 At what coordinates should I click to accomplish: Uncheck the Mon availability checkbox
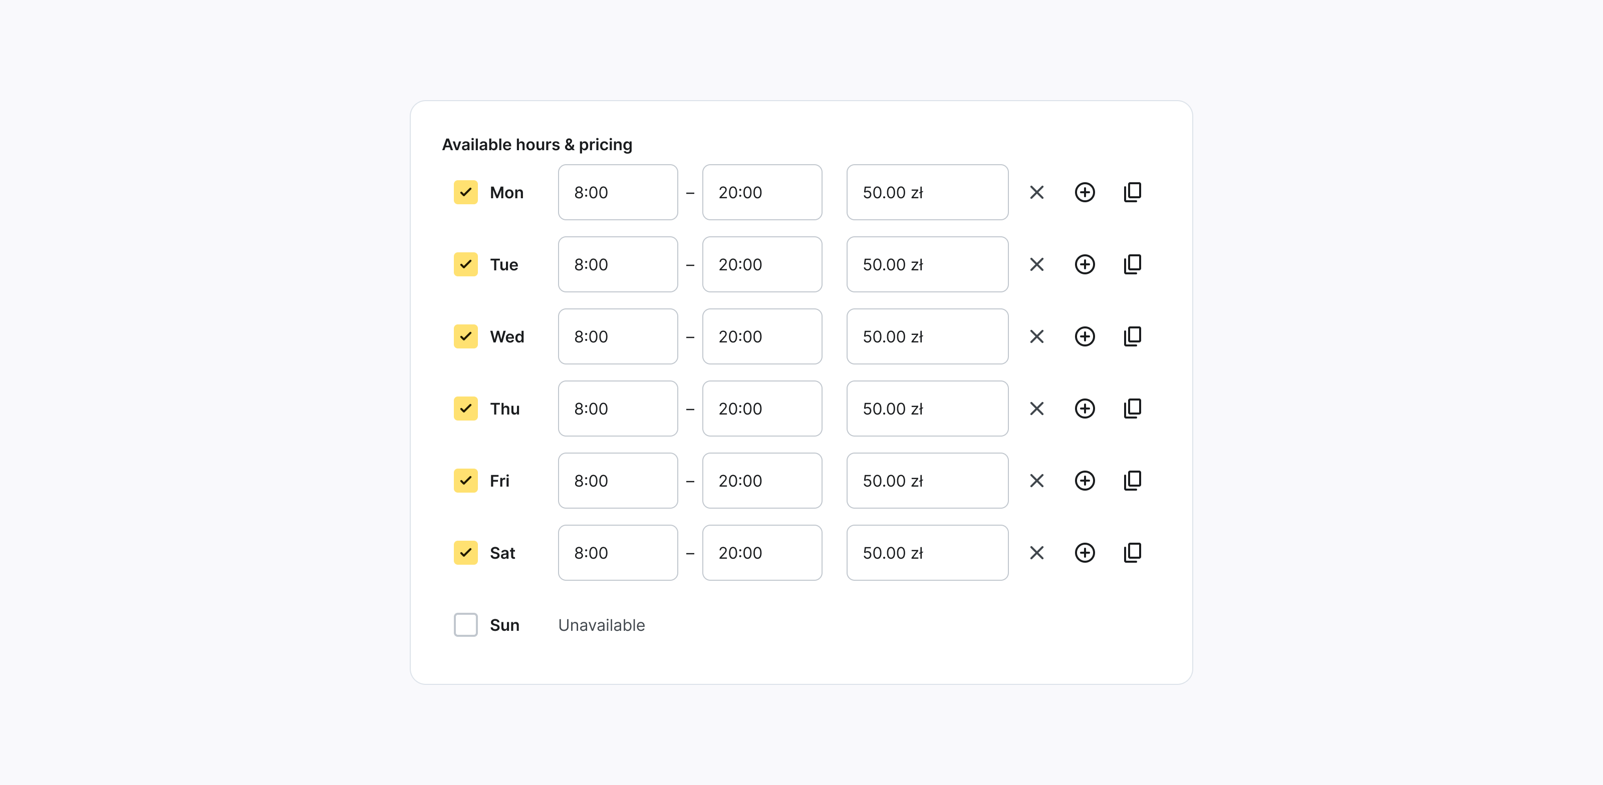(465, 192)
